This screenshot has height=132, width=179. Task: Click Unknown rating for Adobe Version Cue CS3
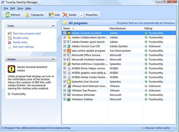(155, 46)
